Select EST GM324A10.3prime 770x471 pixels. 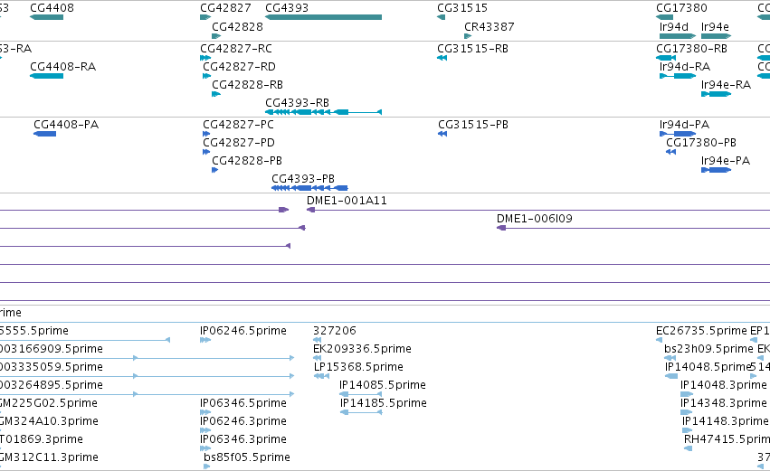[49, 421]
